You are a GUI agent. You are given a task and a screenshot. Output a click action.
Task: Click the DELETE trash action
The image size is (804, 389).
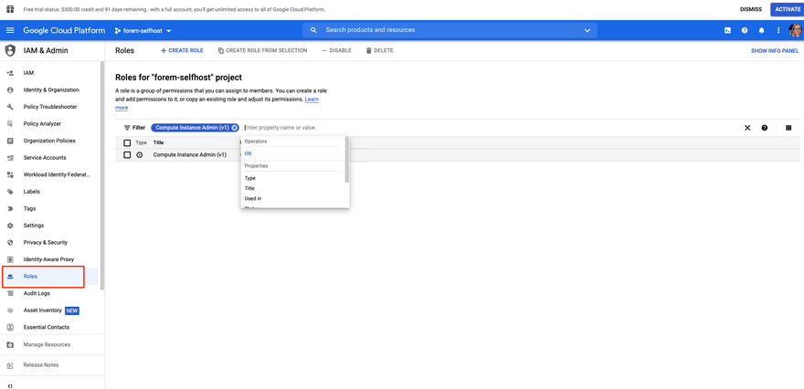pyautogui.click(x=379, y=51)
